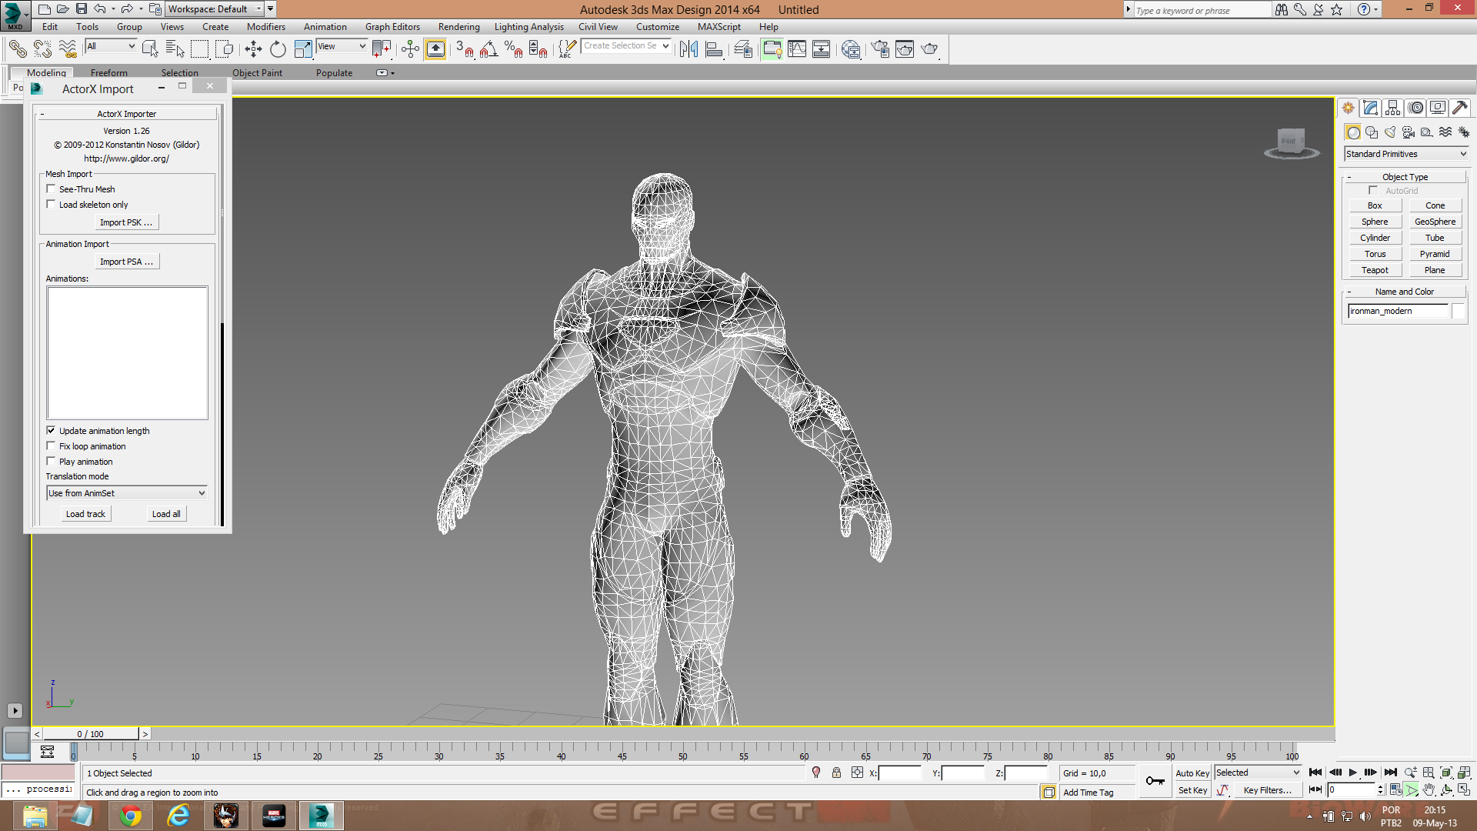
Task: Open the Modifiers menu
Action: tap(265, 27)
